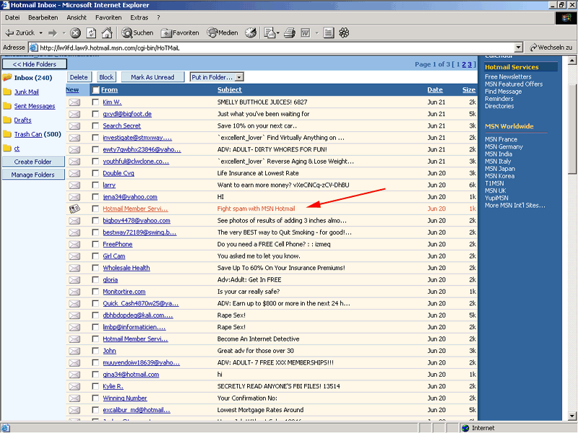This screenshot has height=433, width=578.
Task: Reload the page with the Refresh icon
Action: tap(91, 33)
